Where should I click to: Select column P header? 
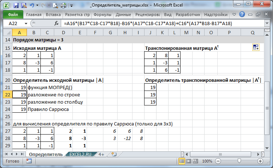[229, 32]
